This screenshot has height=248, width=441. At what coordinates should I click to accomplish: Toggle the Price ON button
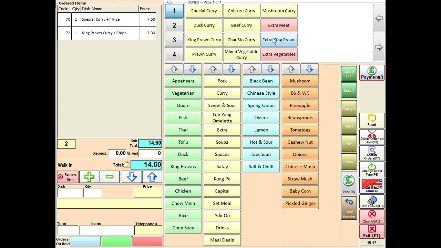point(349,185)
